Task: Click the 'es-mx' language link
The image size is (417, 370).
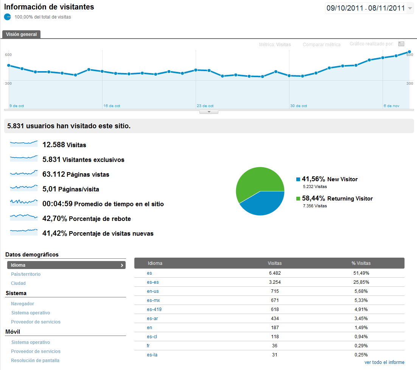Action: 154,300
